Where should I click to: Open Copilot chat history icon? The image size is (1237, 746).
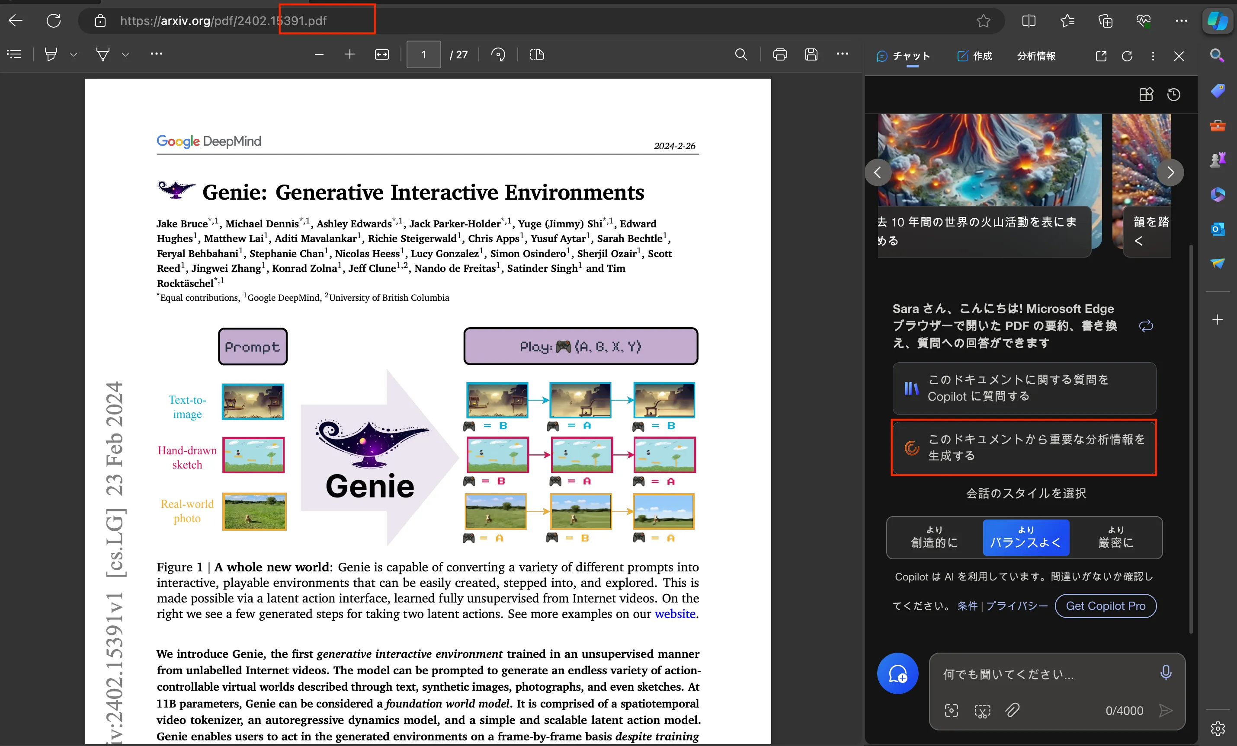coord(1174,94)
